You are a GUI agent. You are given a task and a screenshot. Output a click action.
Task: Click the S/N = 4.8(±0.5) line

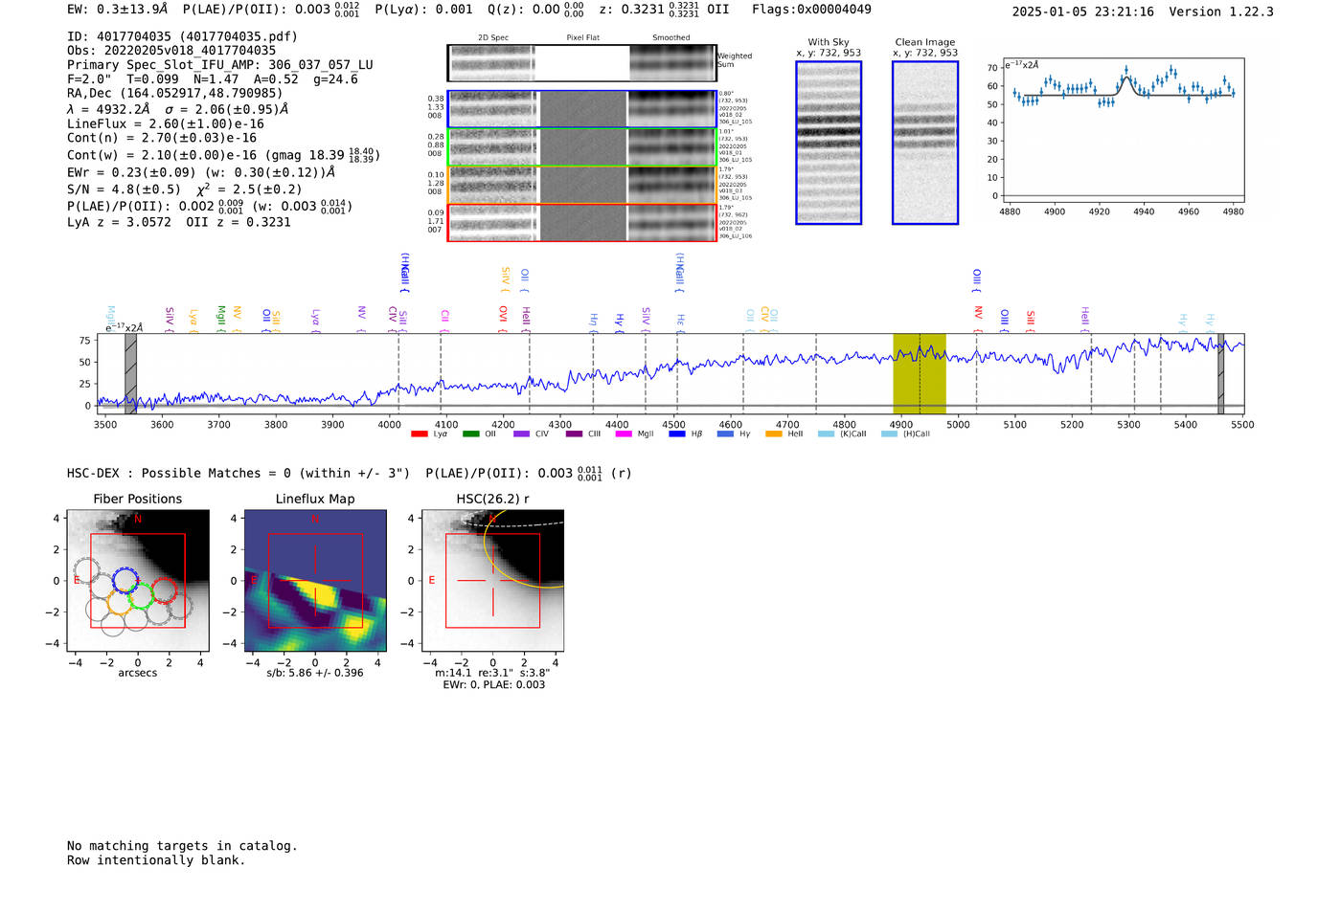[x=185, y=189]
